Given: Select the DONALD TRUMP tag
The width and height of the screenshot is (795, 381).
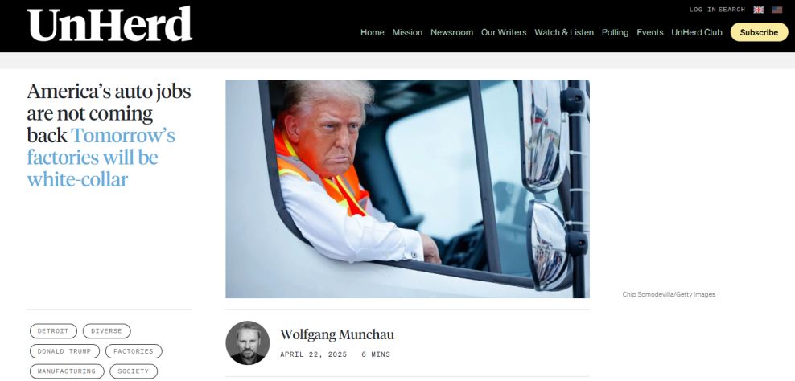Looking at the screenshot, I should point(64,351).
